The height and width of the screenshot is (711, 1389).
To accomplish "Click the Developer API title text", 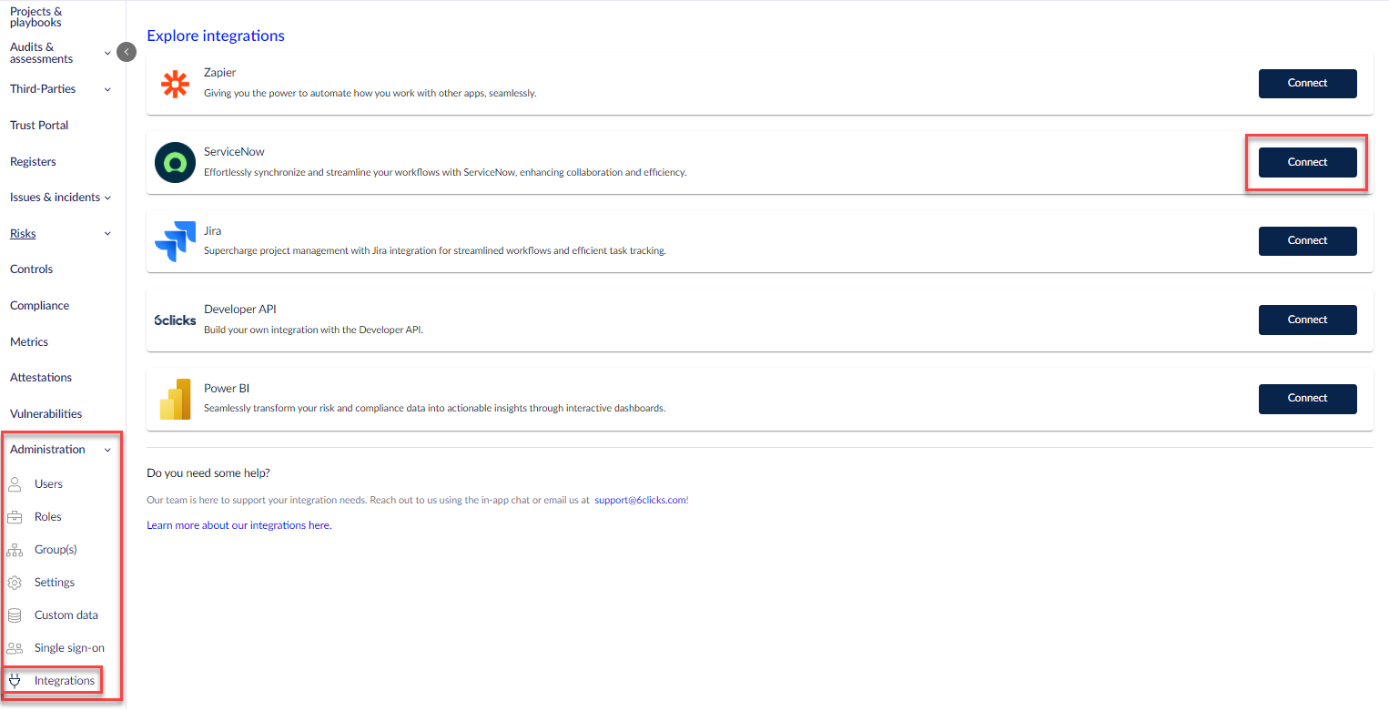I will tap(240, 310).
